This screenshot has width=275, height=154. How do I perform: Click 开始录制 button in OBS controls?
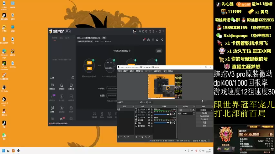[204, 113]
